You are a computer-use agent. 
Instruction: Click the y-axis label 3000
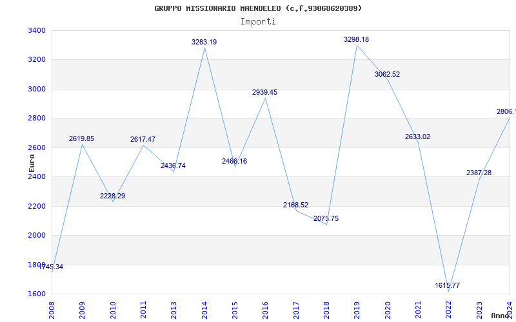[37, 89]
